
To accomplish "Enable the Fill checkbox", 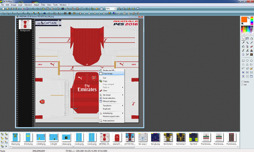I will coord(243,84).
